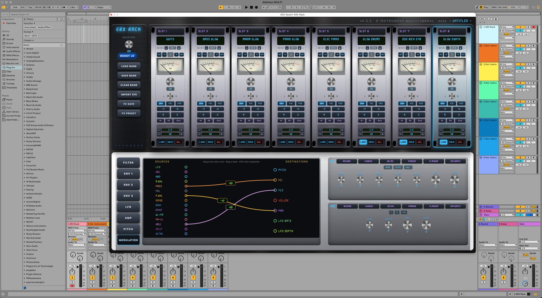Open the scale Major dropdown
542x298 pixels.
pyautogui.click(x=104, y=7)
